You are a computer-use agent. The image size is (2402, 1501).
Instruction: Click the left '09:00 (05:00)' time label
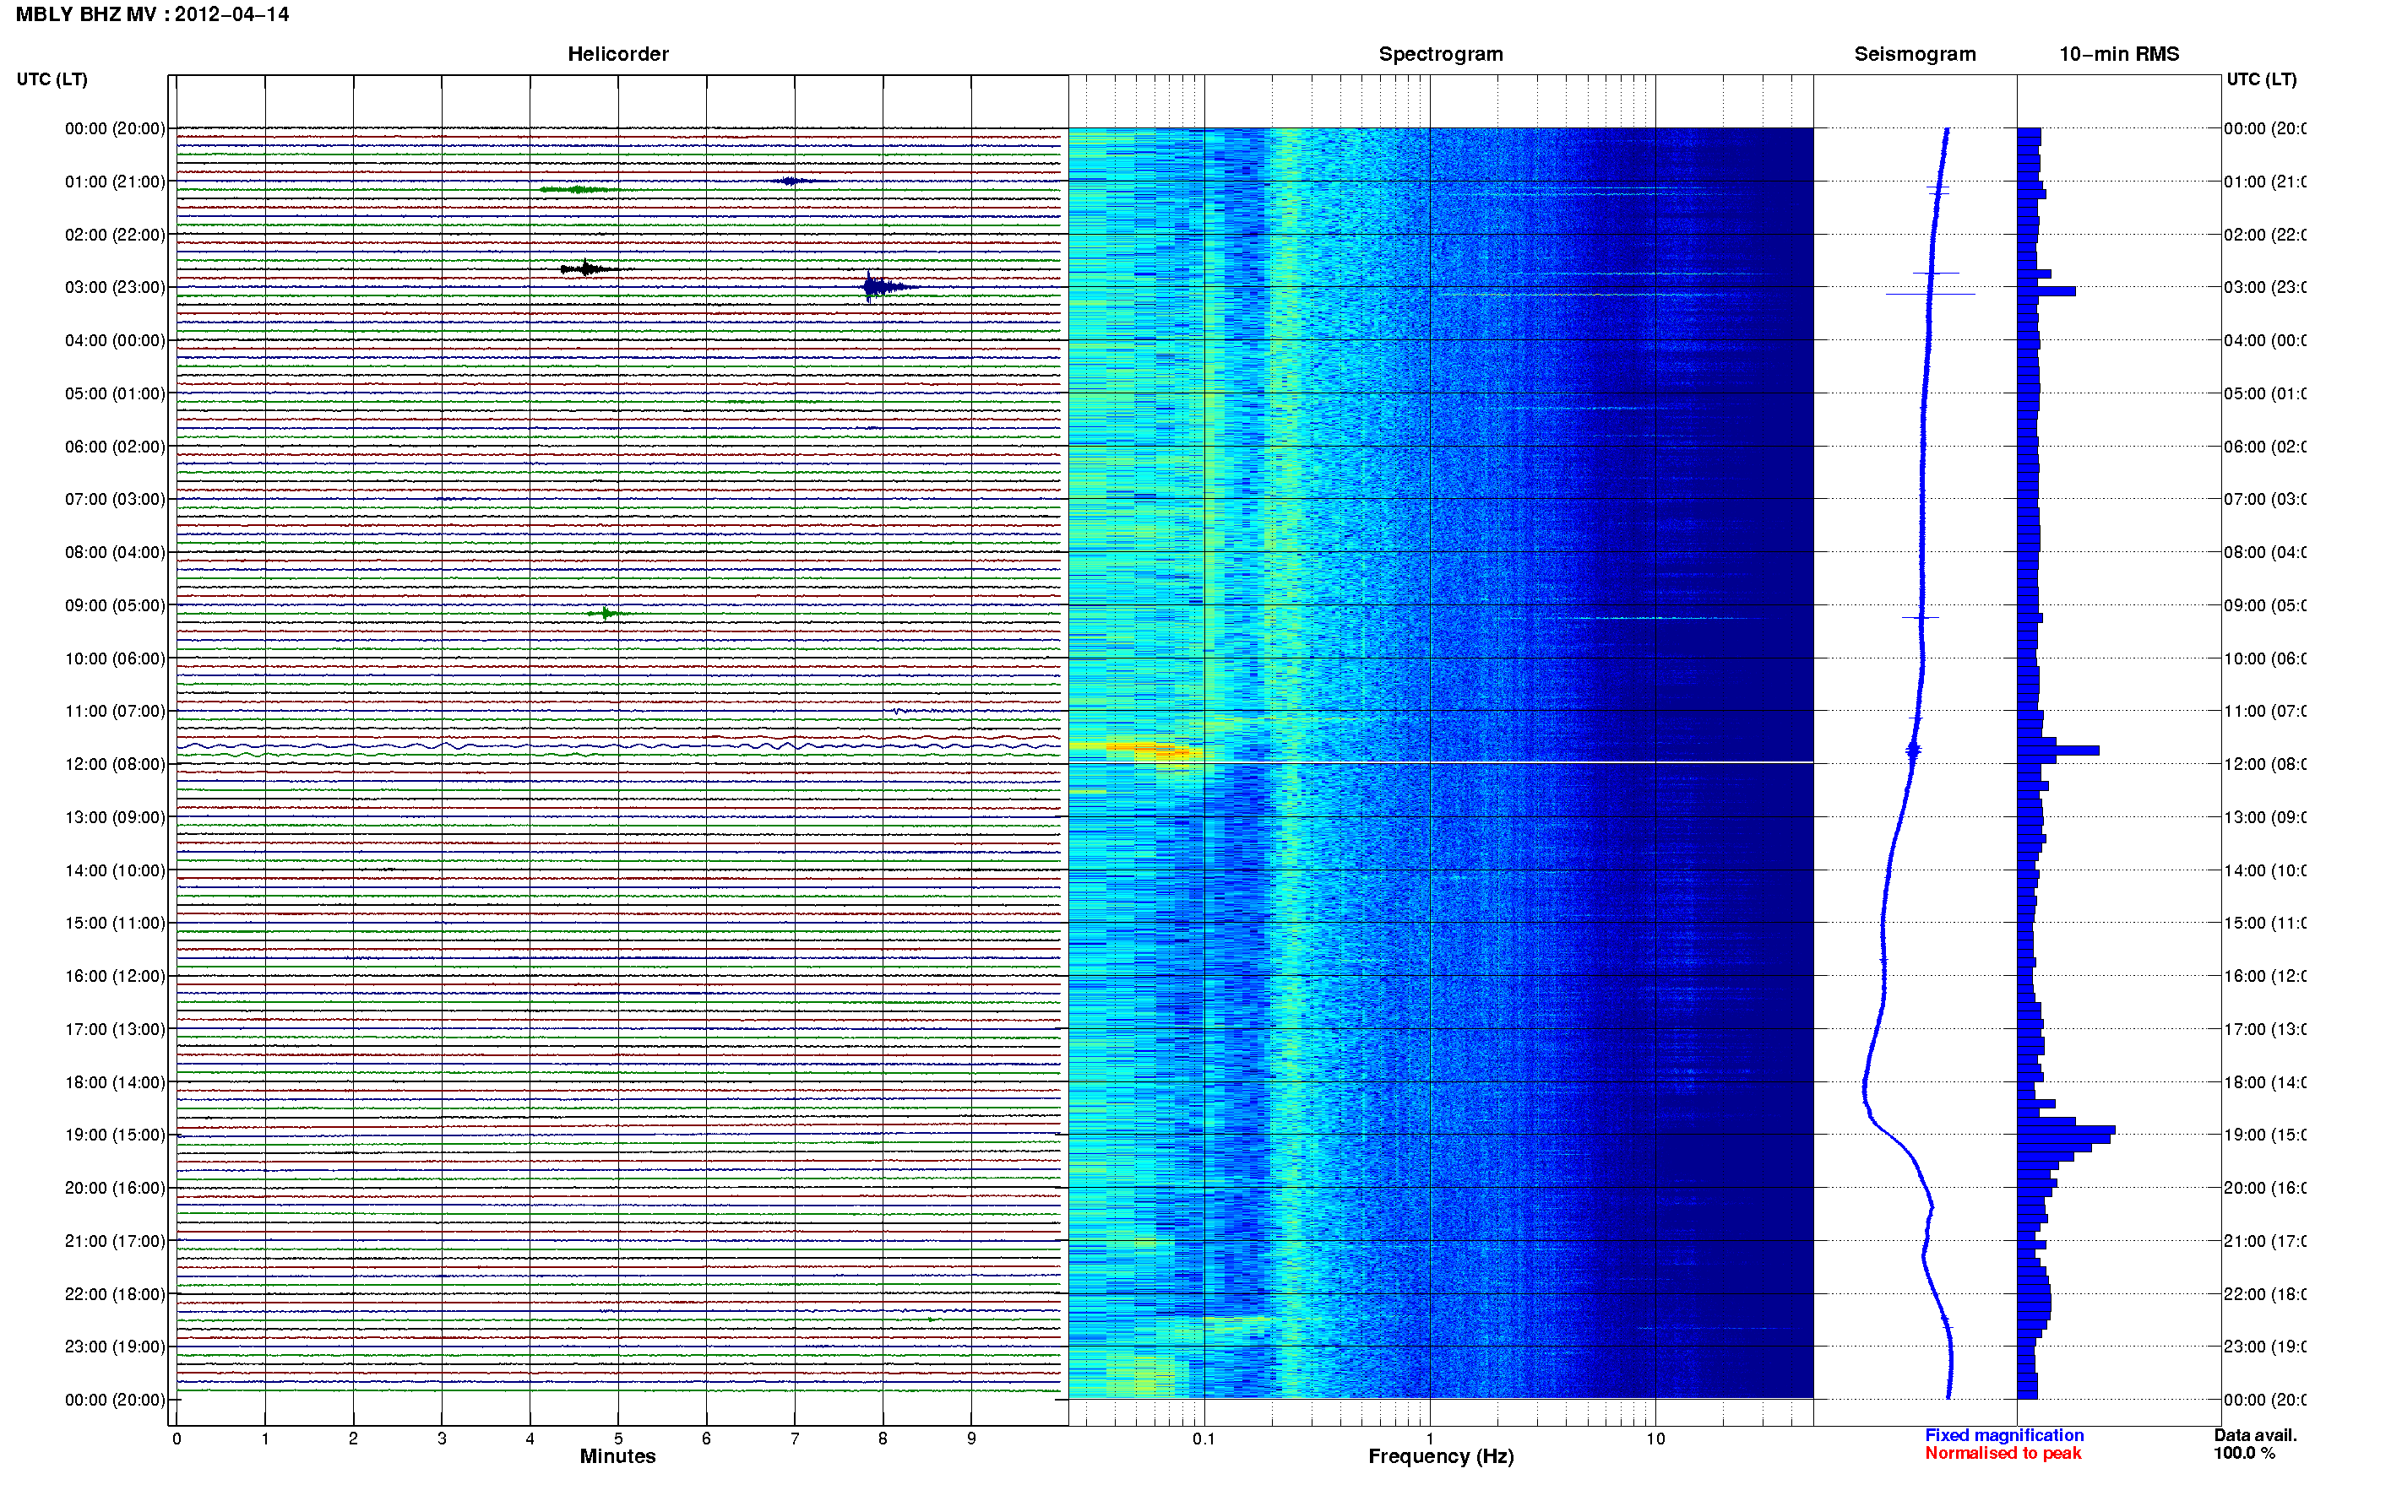coord(115,605)
